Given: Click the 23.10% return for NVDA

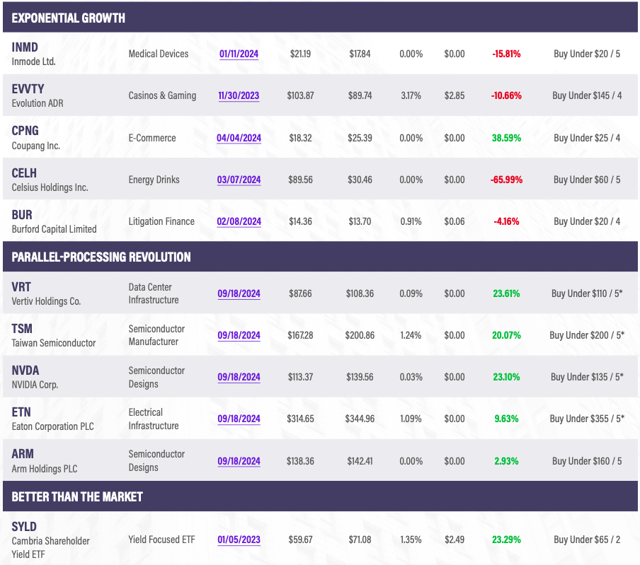Looking at the screenshot, I should pos(506,377).
